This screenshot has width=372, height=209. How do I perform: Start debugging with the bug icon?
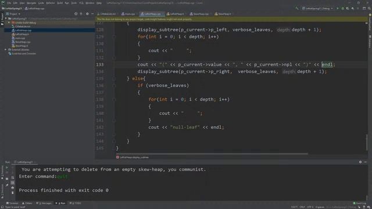(342, 8)
